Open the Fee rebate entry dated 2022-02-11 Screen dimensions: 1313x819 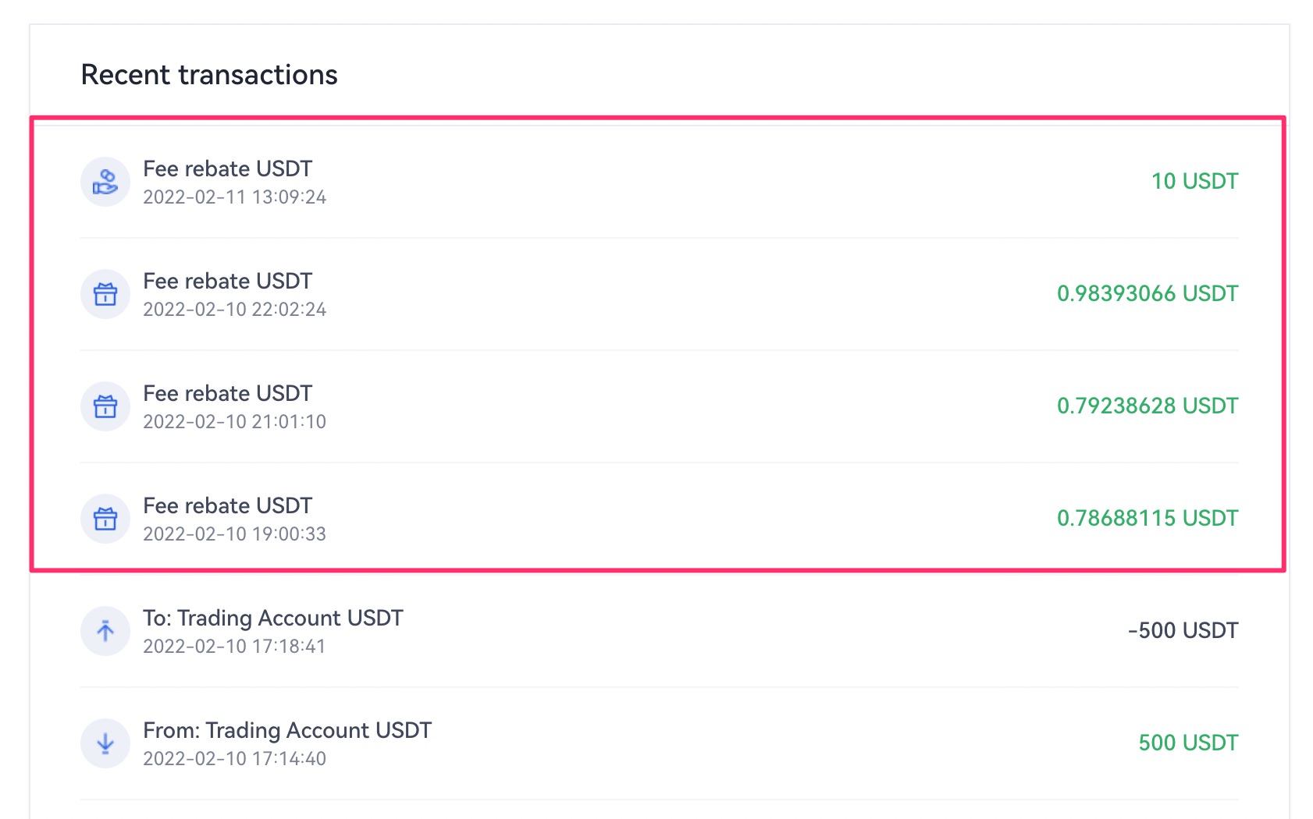click(x=227, y=169)
